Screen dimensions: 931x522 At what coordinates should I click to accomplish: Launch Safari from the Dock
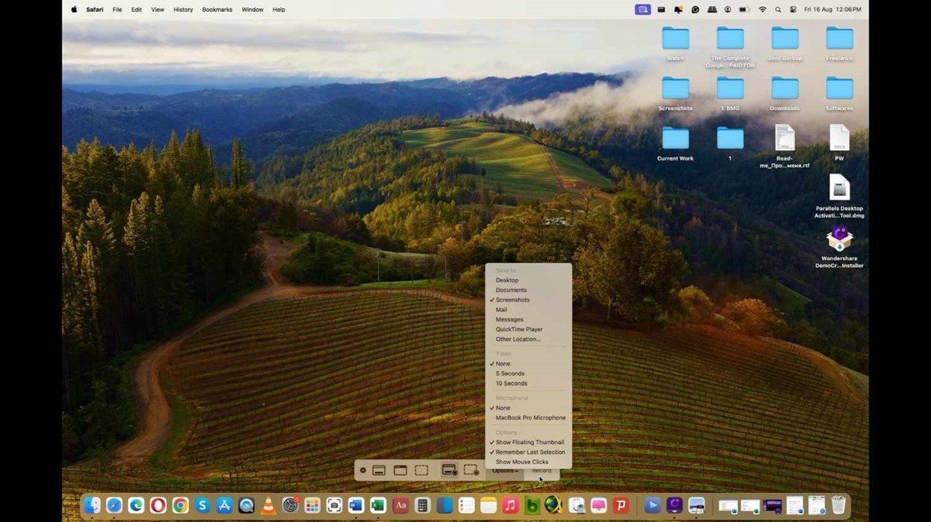114,506
